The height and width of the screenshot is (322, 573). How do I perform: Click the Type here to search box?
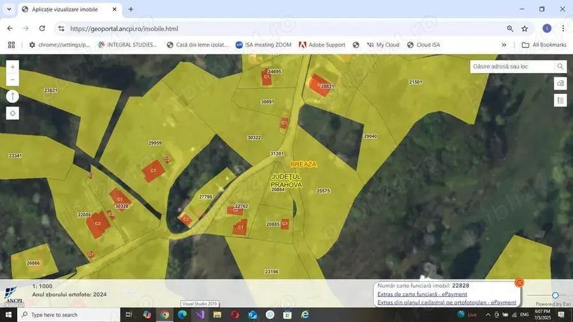point(69,315)
